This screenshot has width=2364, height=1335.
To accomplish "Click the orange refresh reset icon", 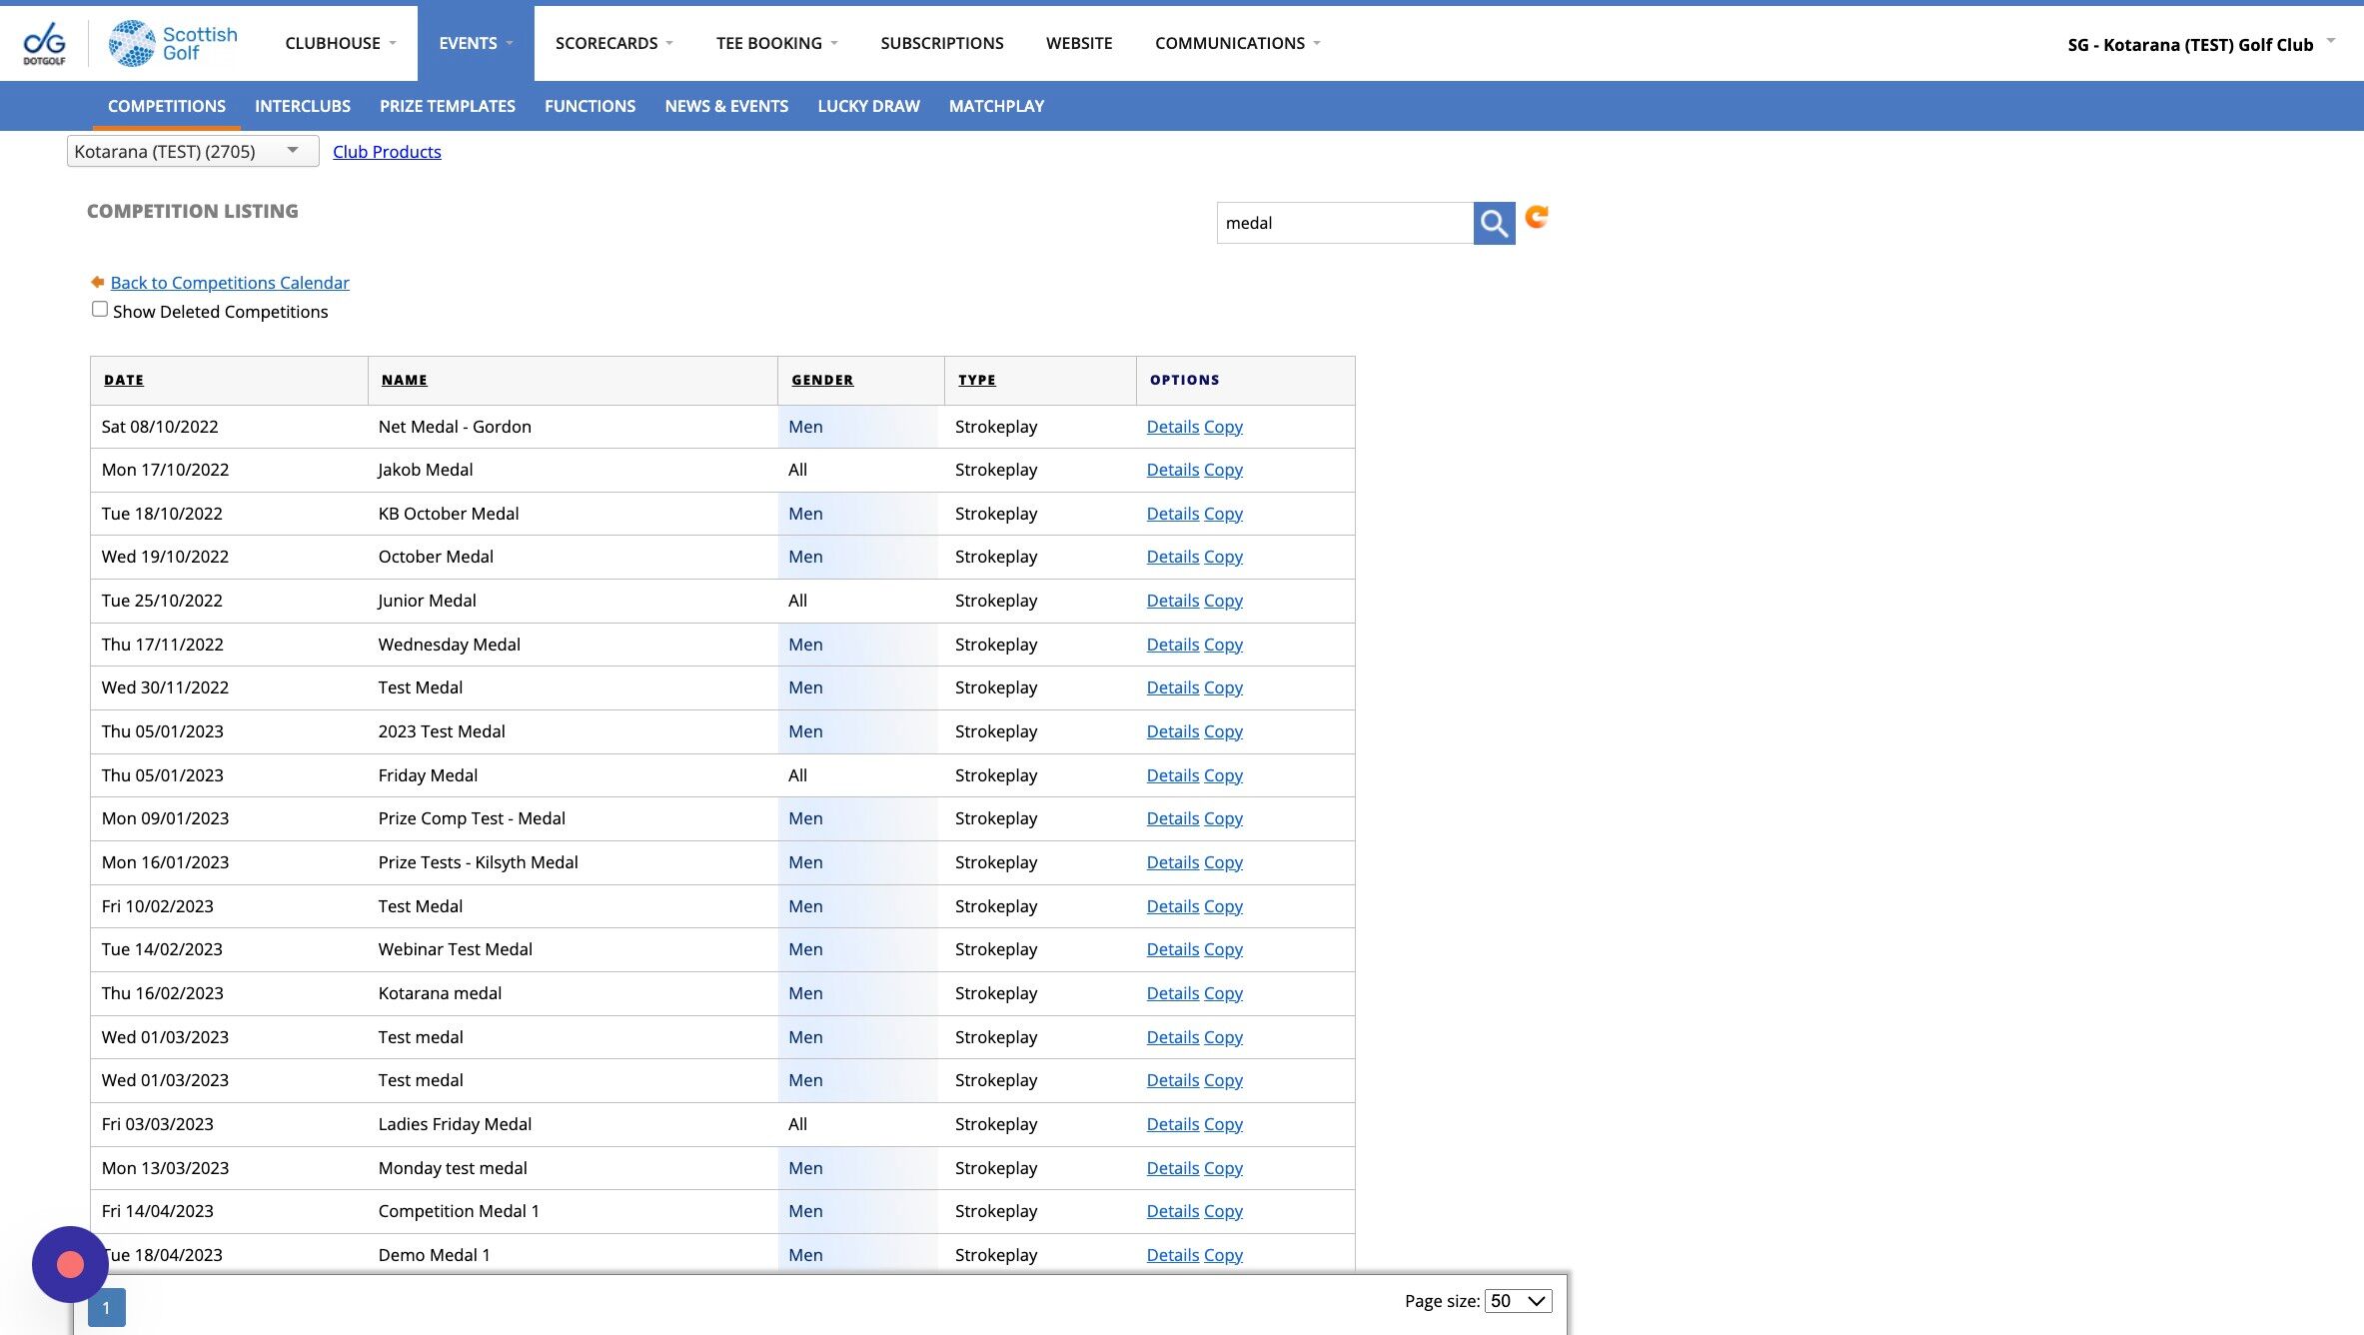I will coord(1537,217).
